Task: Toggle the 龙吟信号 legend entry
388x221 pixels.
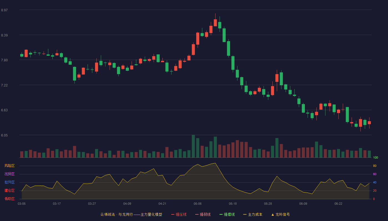Action: (x=280, y=214)
